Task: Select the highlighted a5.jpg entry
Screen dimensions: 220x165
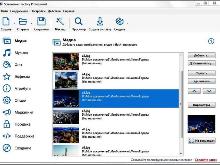Action: pos(116,98)
